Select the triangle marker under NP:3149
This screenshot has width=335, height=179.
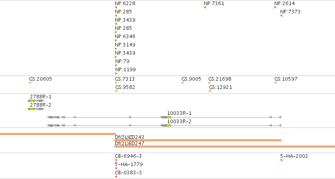pyautogui.click(x=116, y=49)
